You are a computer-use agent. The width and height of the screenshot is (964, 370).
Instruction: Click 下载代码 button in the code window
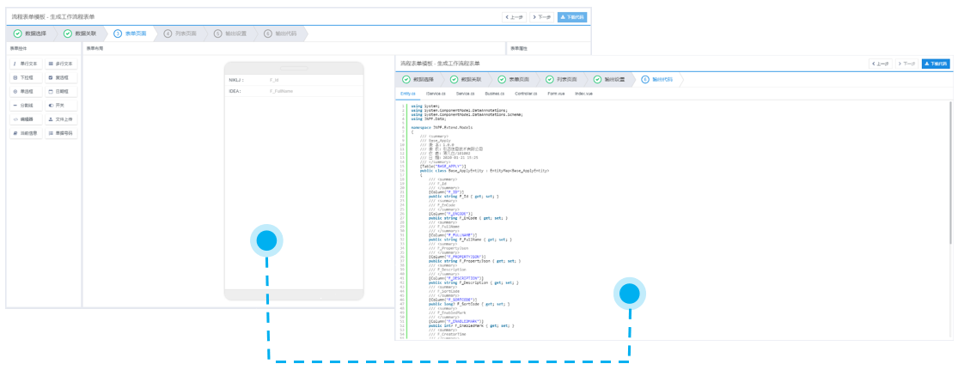936,64
